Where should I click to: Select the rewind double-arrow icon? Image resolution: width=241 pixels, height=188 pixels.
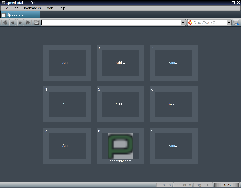pyautogui.click(x=4, y=23)
